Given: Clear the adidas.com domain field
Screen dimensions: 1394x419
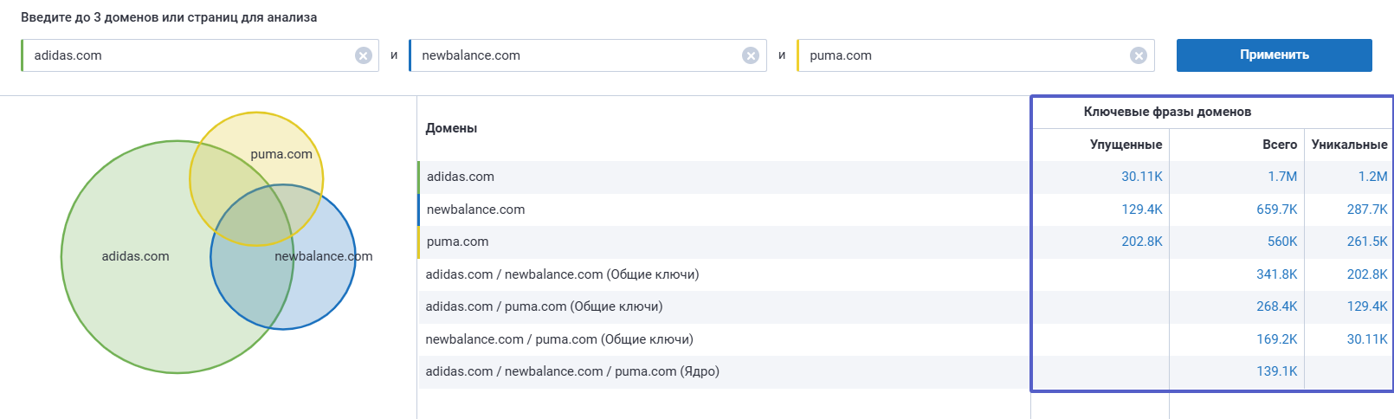Looking at the screenshot, I should [x=364, y=55].
